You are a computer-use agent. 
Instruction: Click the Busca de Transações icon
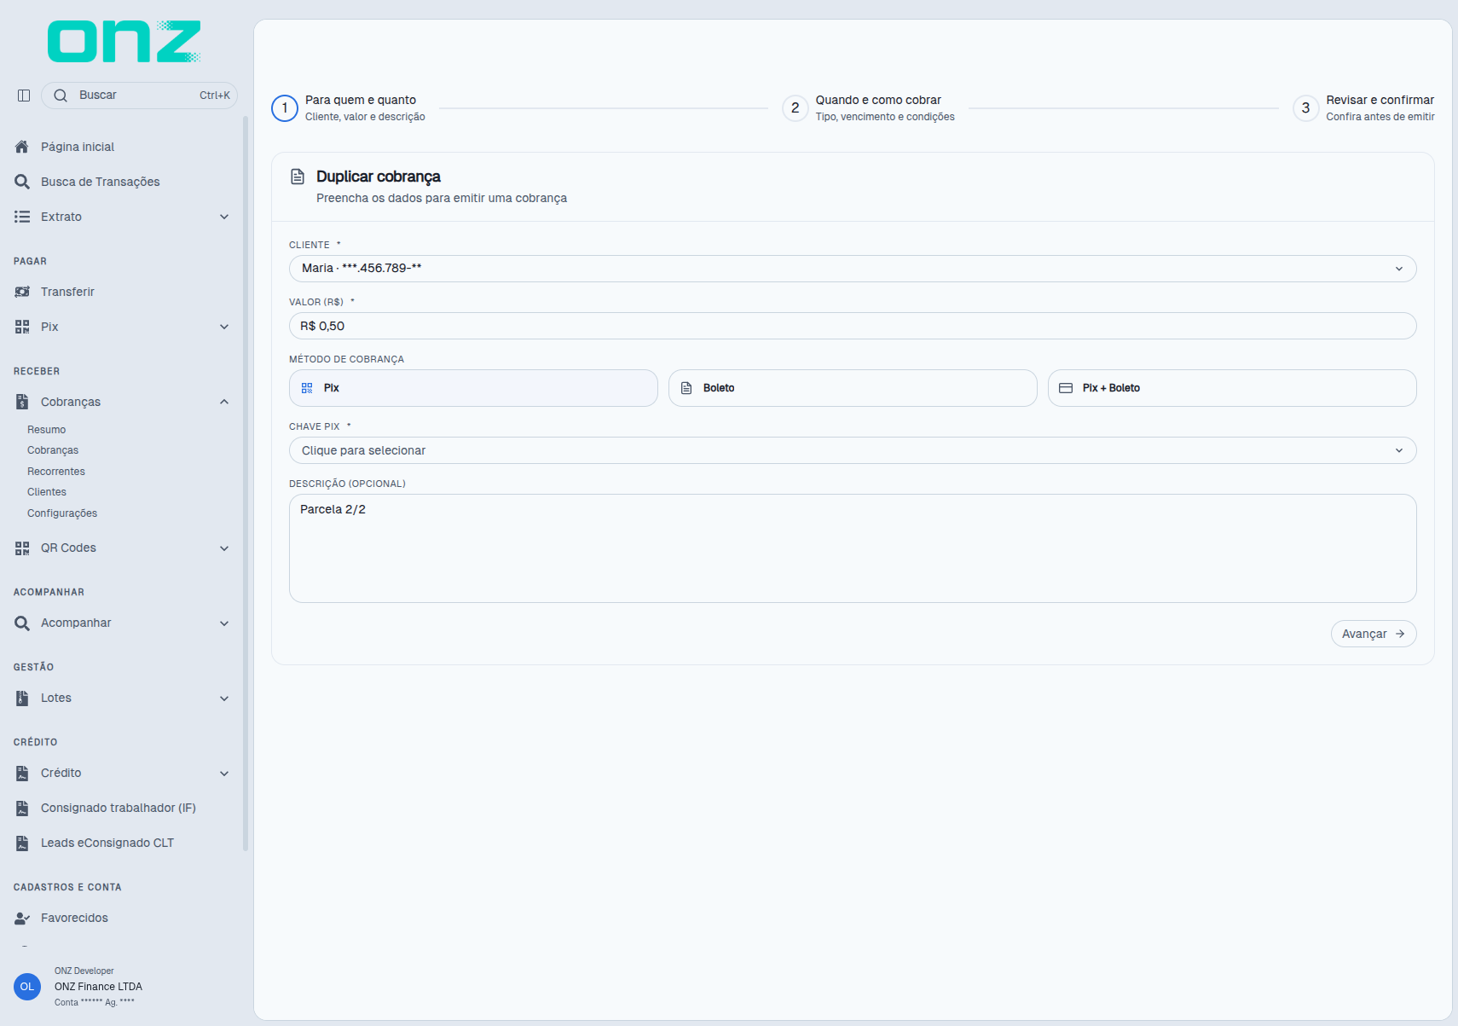22,182
